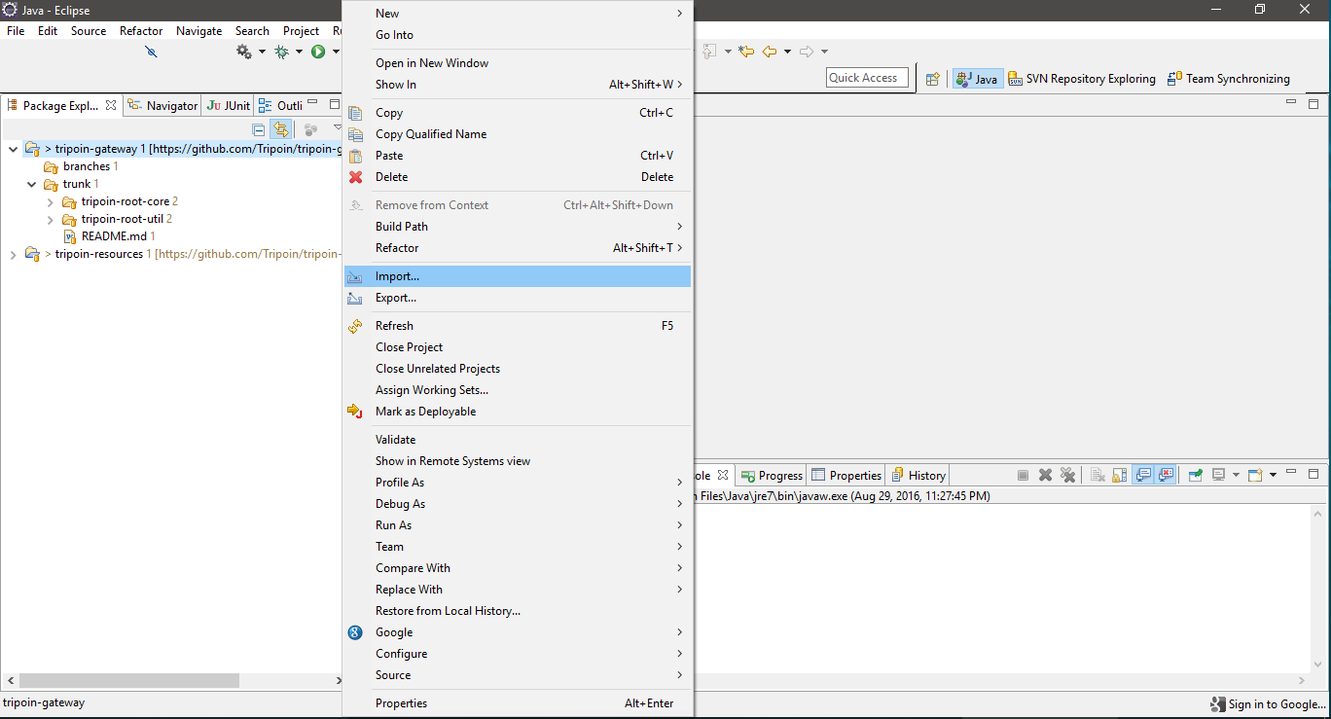
Task: Toggle the Console Scroll Lock icon
Action: click(x=1120, y=475)
